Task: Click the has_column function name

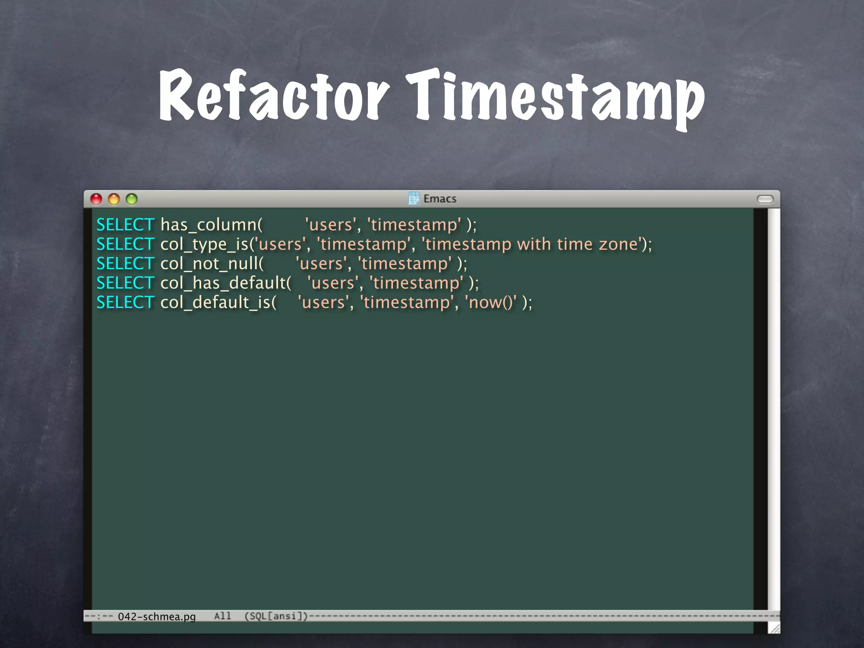Action: 209,225
